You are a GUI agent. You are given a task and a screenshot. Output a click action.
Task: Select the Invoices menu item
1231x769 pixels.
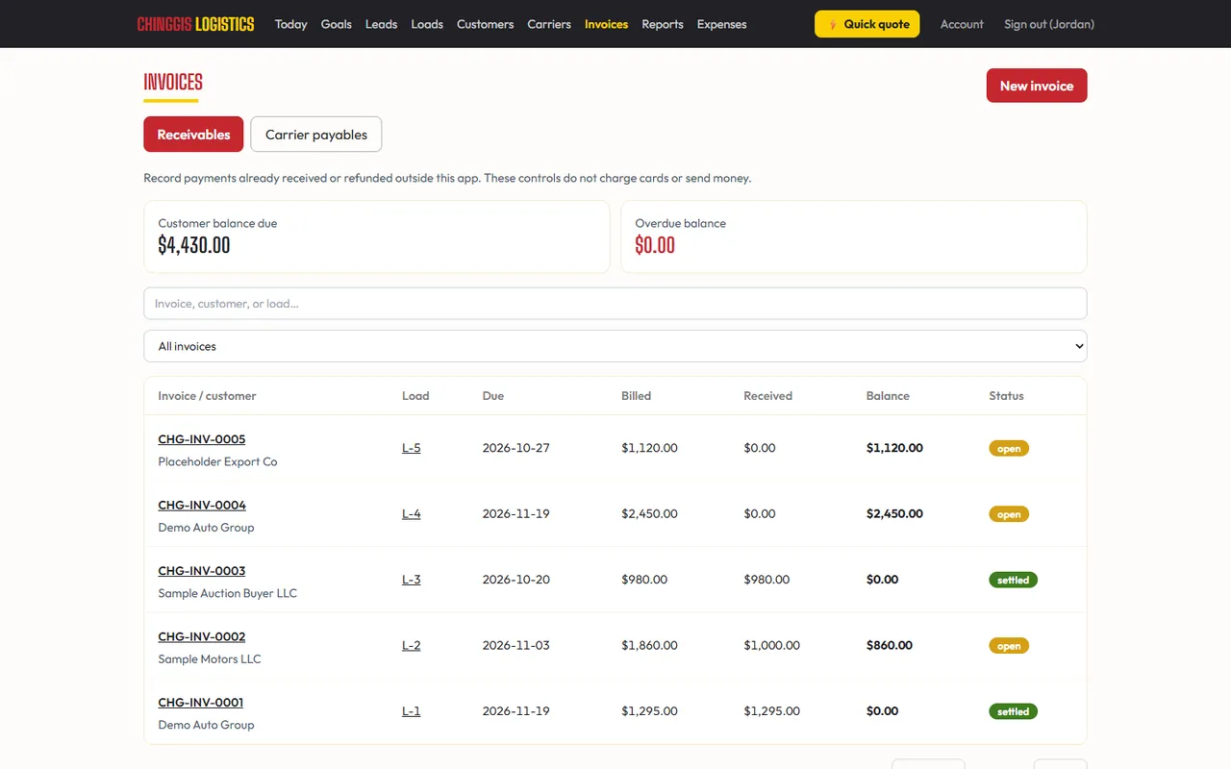[606, 24]
